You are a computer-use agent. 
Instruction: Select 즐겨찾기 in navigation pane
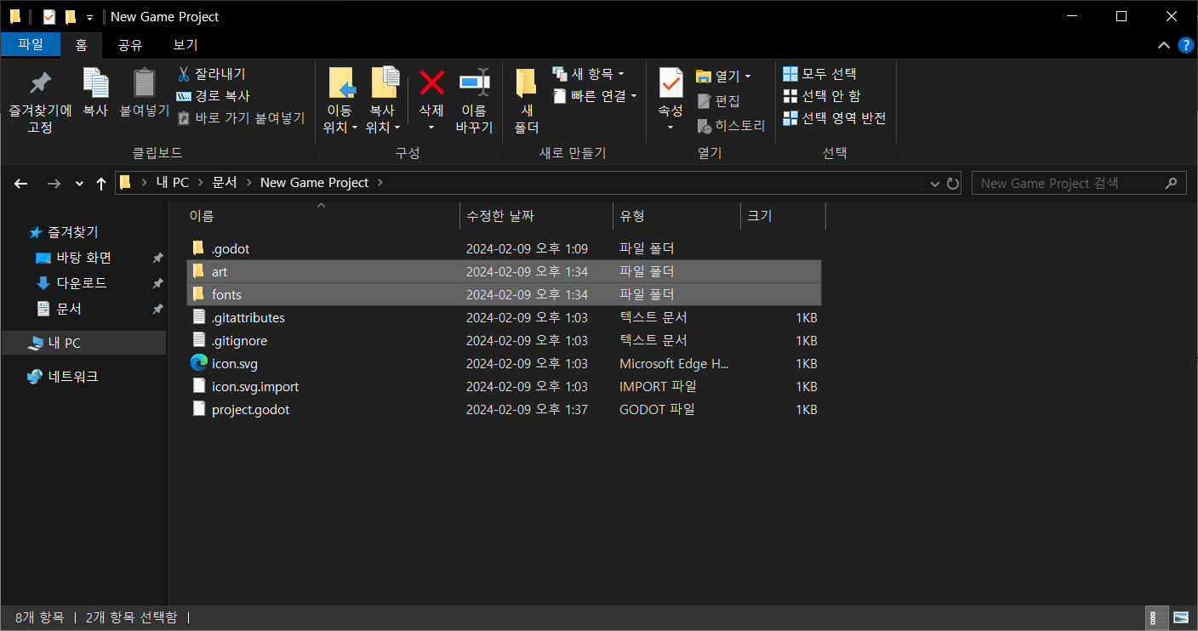(x=73, y=231)
